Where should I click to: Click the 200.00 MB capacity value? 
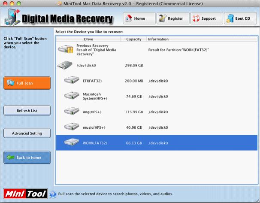[134, 81]
